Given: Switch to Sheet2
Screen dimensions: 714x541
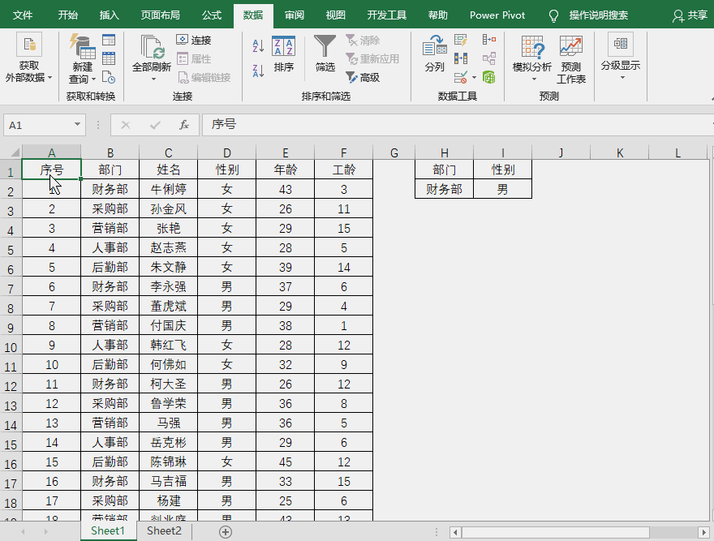Looking at the screenshot, I should click(x=162, y=530).
